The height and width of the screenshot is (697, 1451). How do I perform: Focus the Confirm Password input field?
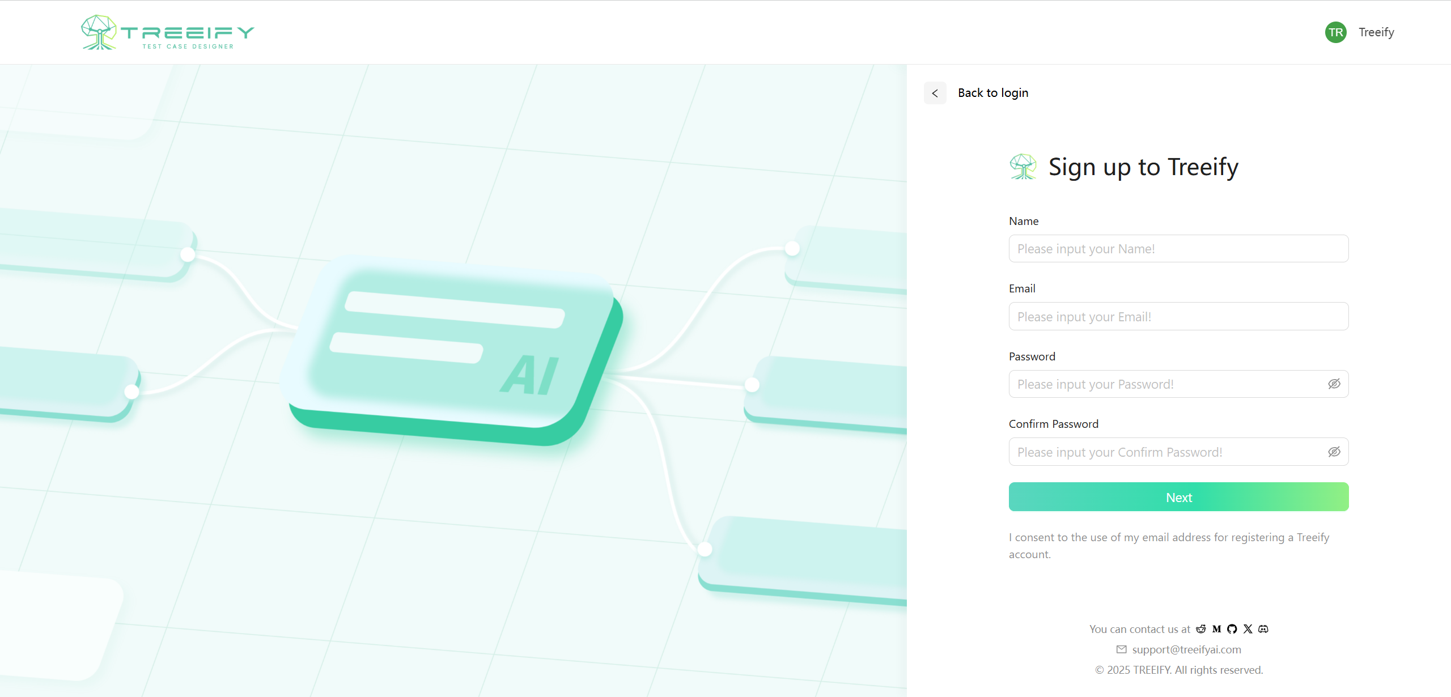click(x=1178, y=452)
